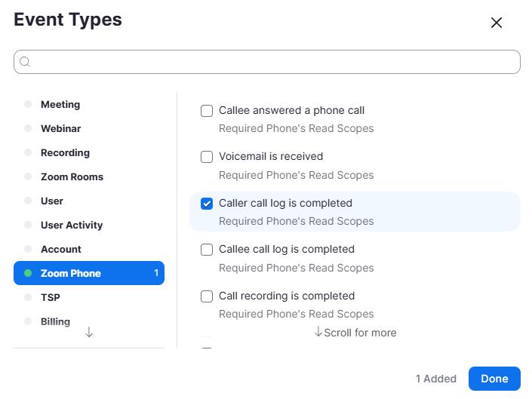The width and height of the screenshot is (532, 399).
Task: Click the search magnifier icon
Action: click(x=25, y=62)
